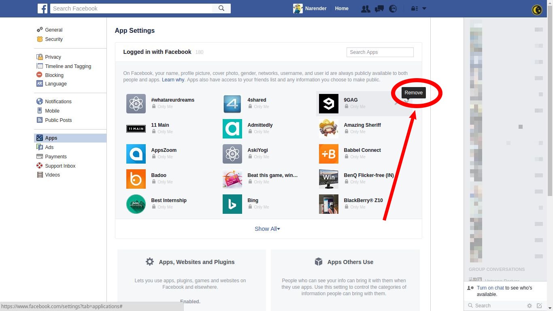Click the Facebook logo icon

coord(43,9)
